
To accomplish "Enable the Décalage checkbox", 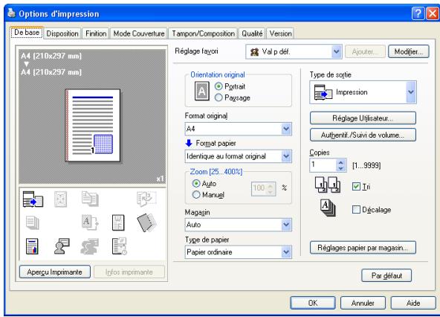I will (356, 209).
